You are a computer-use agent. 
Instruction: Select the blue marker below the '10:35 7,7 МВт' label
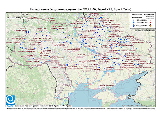(99, 87)
